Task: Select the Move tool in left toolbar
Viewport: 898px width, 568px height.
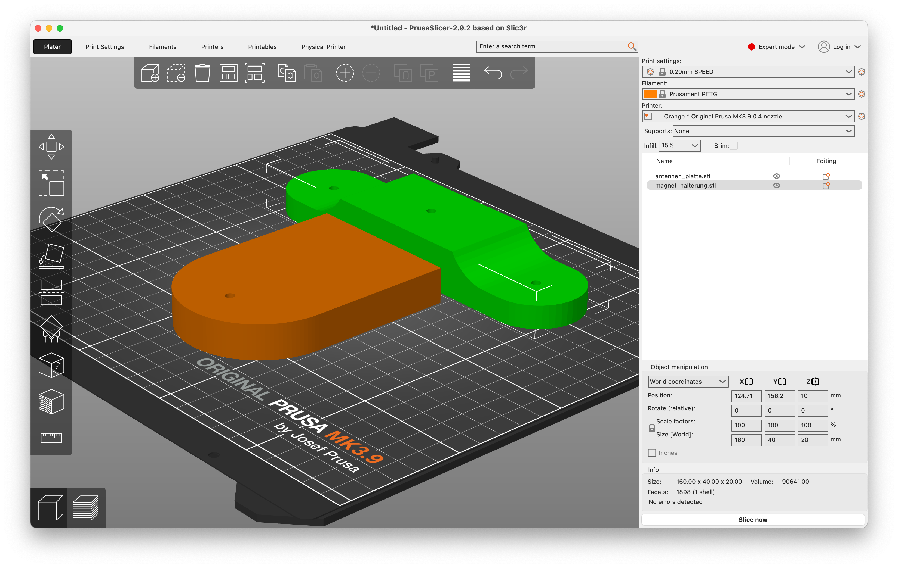Action: pos(51,147)
